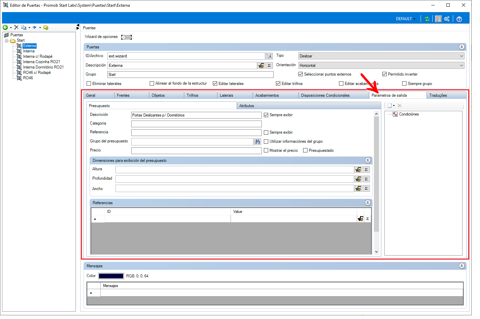The image size is (480, 319).
Task: Click the layout panel icon in blue header
Action: [x=438, y=19]
